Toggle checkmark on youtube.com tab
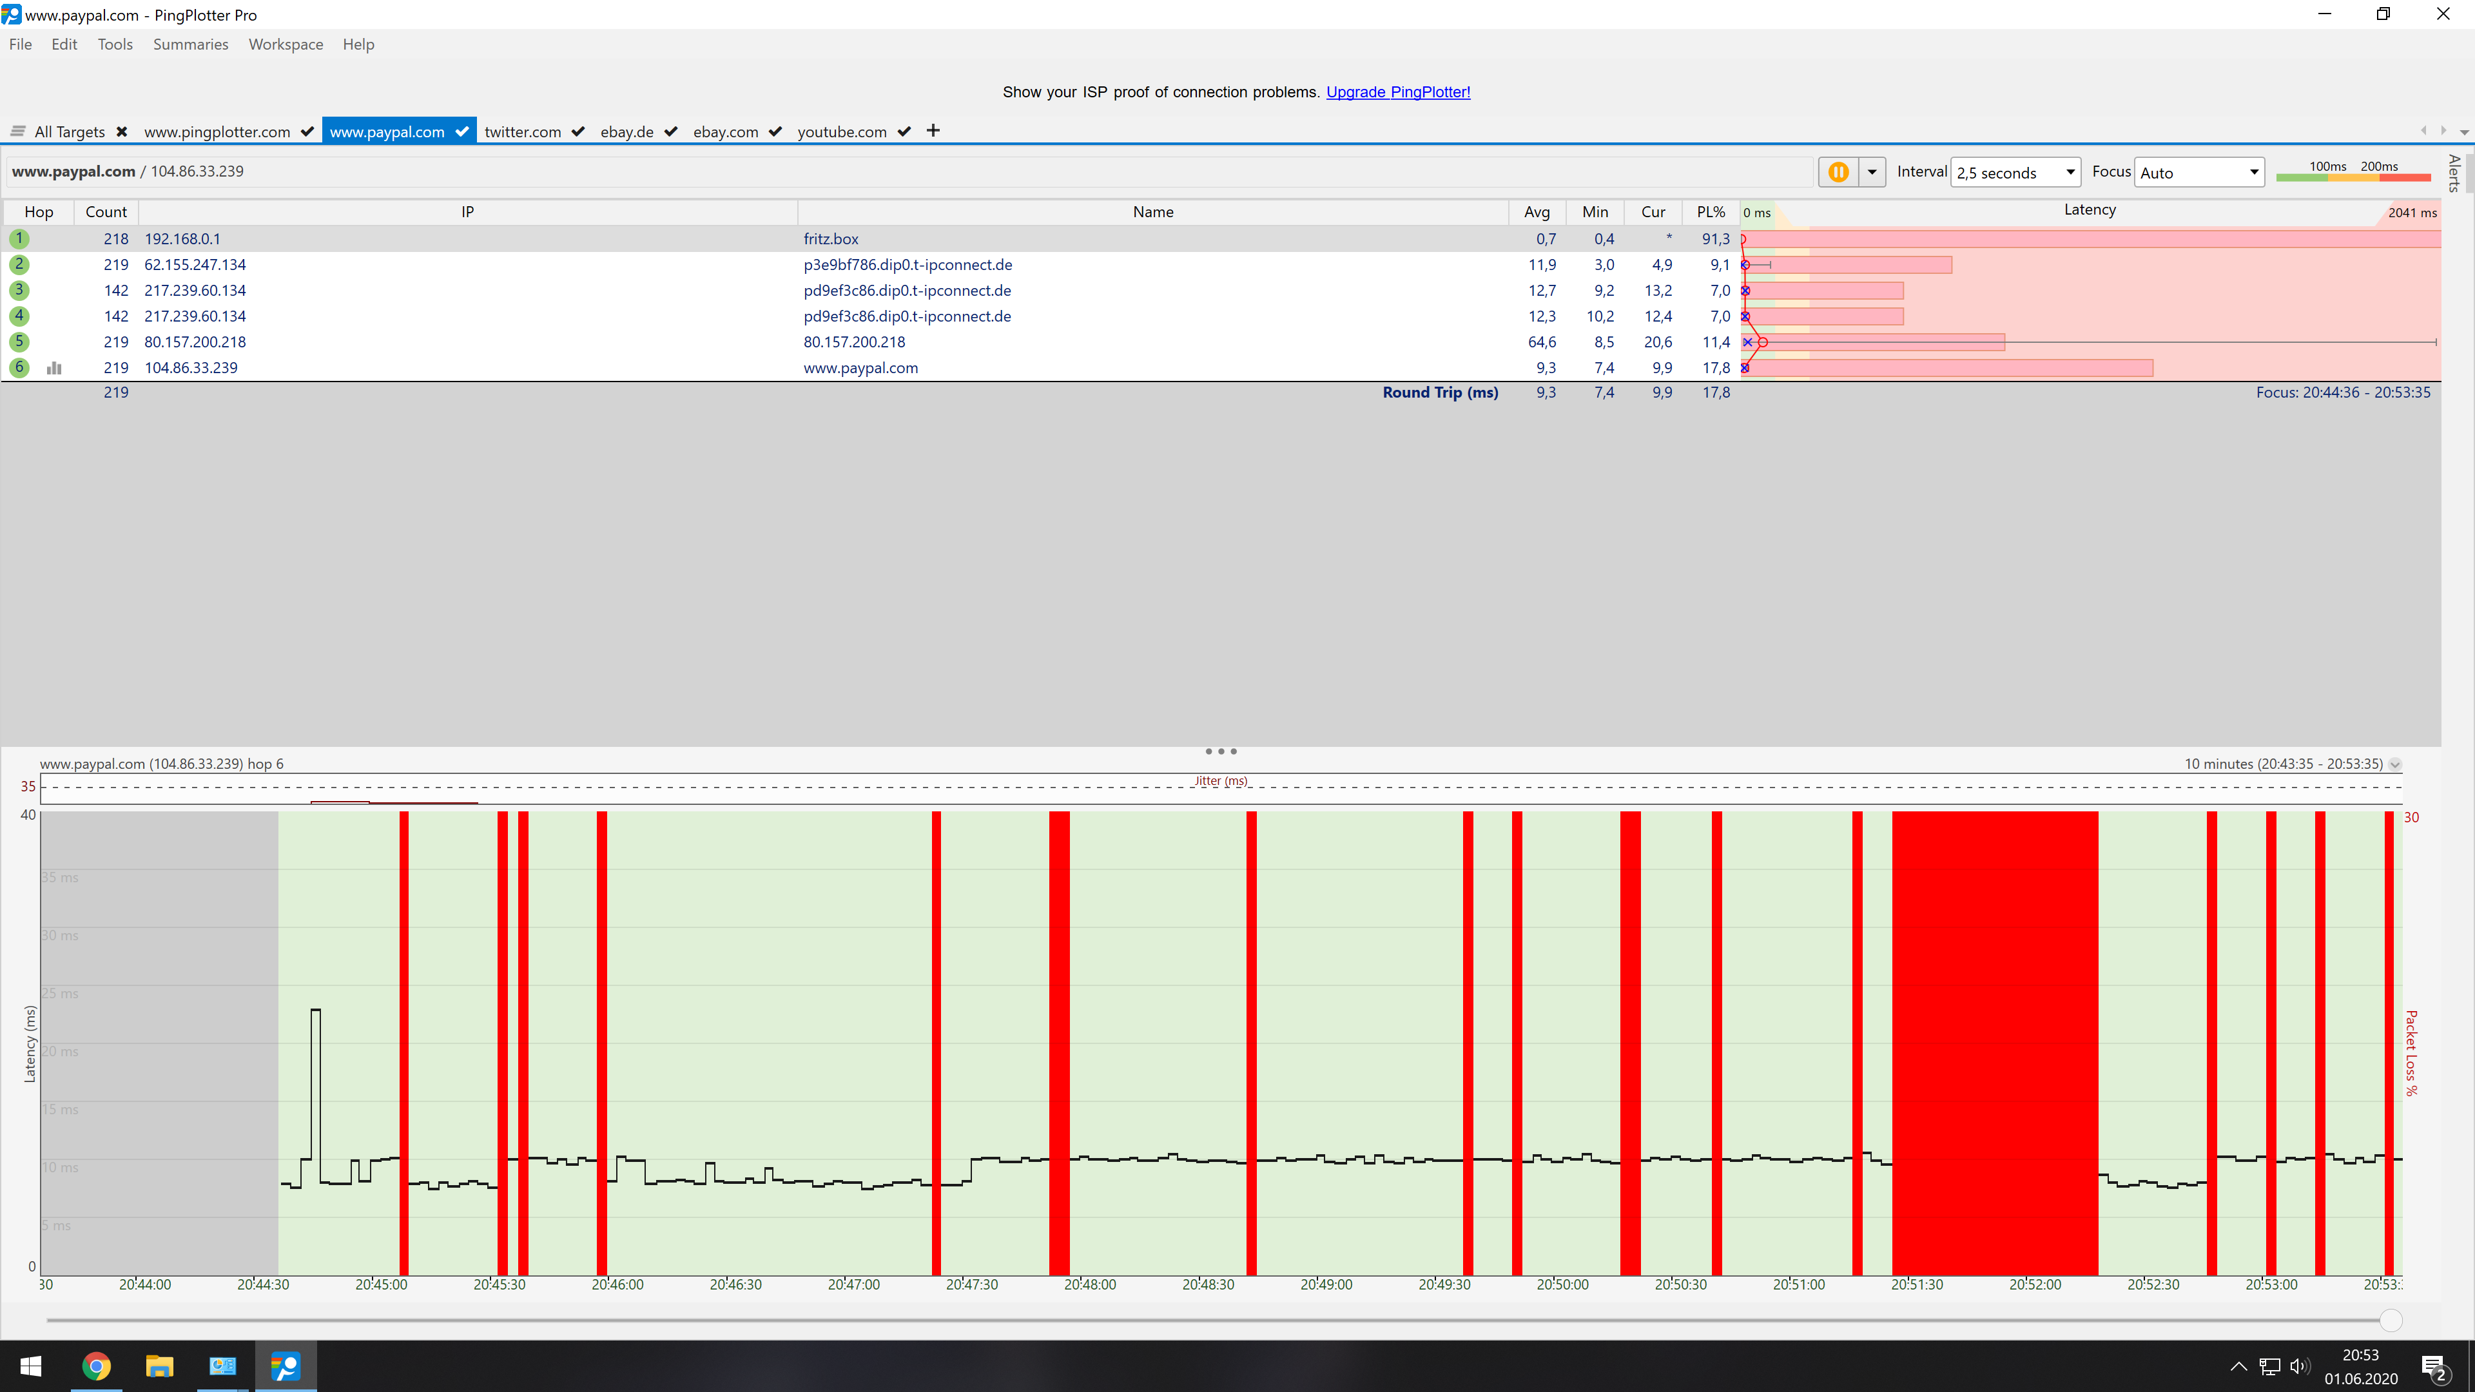This screenshot has width=2475, height=1392. [x=904, y=131]
